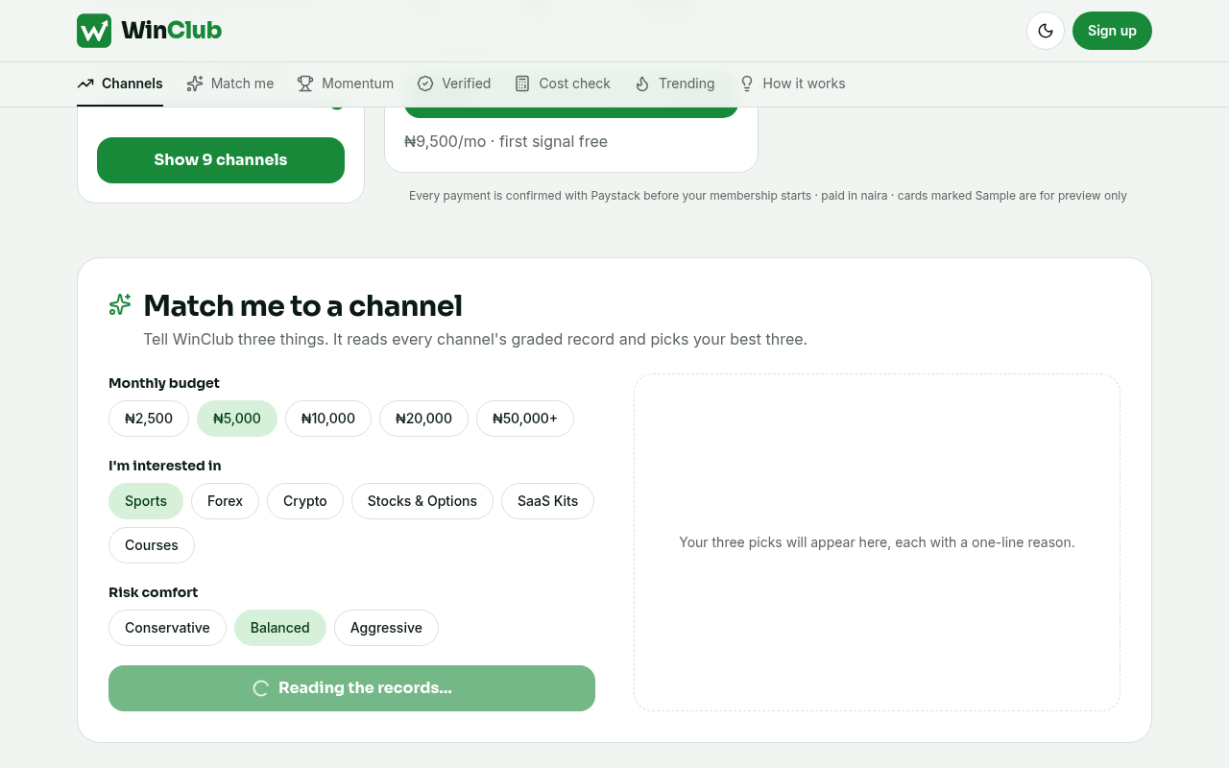Click the Verified badge check icon
Viewport: 1229px width, 768px height.
click(x=425, y=84)
